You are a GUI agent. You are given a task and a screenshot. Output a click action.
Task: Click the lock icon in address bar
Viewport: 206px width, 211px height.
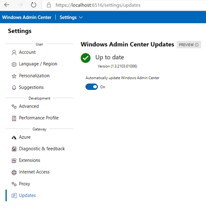pos(48,5)
